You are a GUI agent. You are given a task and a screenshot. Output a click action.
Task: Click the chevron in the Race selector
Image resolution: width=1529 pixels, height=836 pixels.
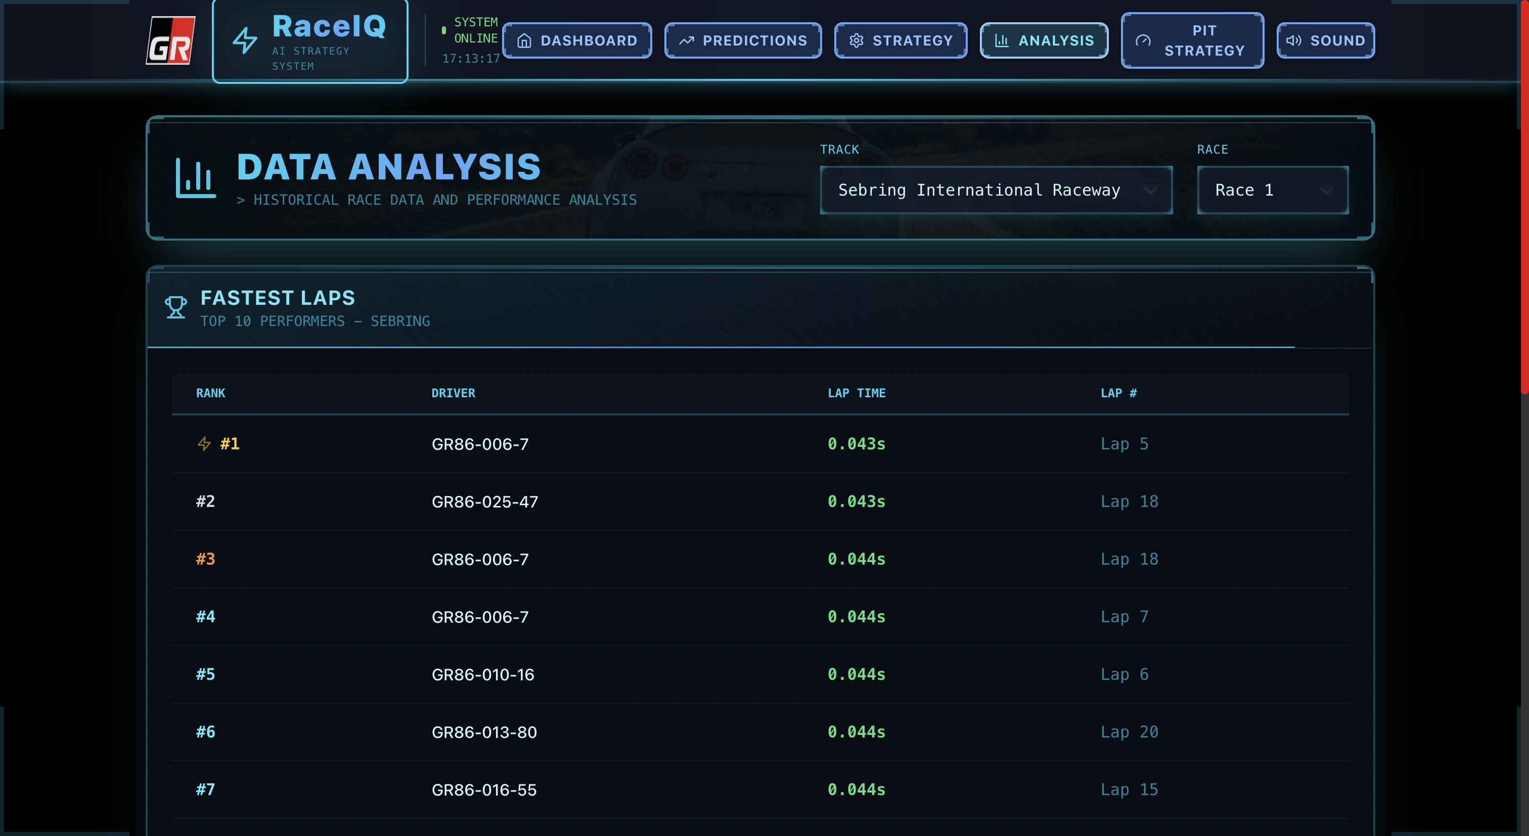[x=1326, y=191]
